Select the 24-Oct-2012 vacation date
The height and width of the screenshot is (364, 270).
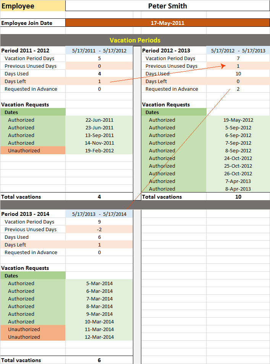point(238,158)
